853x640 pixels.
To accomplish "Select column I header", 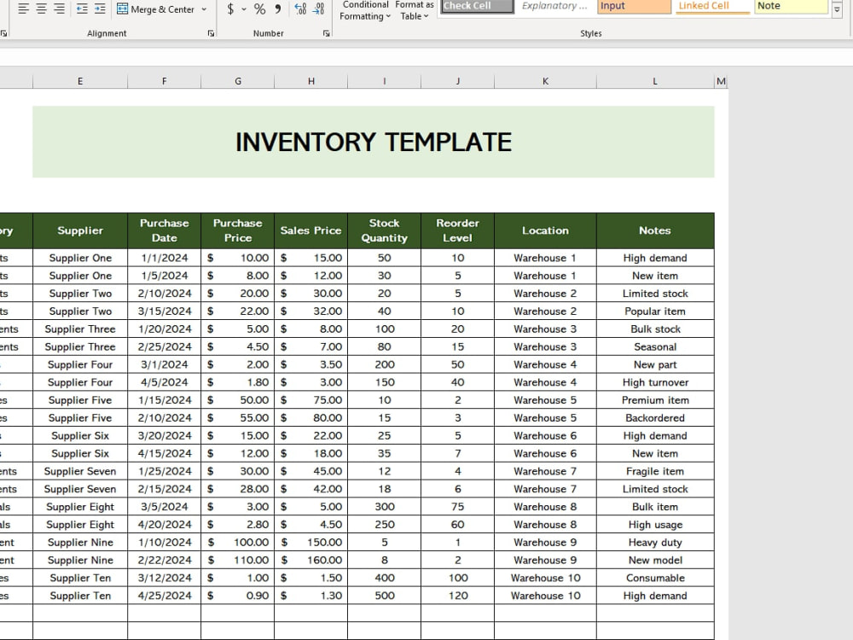I will click(384, 81).
